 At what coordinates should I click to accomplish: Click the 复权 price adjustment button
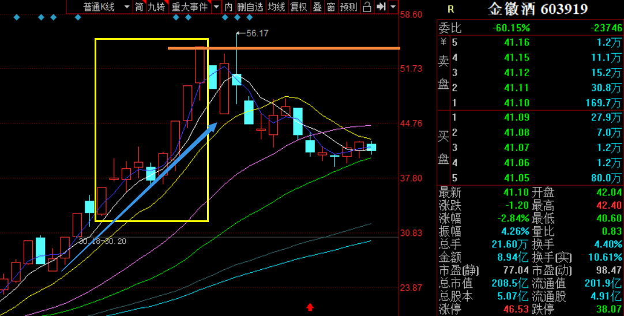[x=299, y=7]
